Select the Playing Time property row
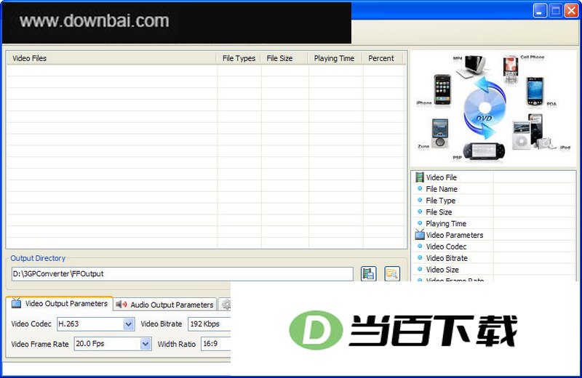Image resolution: width=582 pixels, height=378 pixels. tap(494, 223)
